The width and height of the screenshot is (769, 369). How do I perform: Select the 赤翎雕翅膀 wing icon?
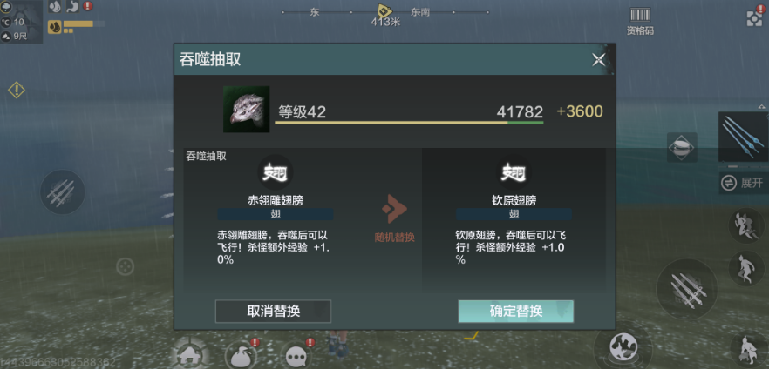point(276,172)
